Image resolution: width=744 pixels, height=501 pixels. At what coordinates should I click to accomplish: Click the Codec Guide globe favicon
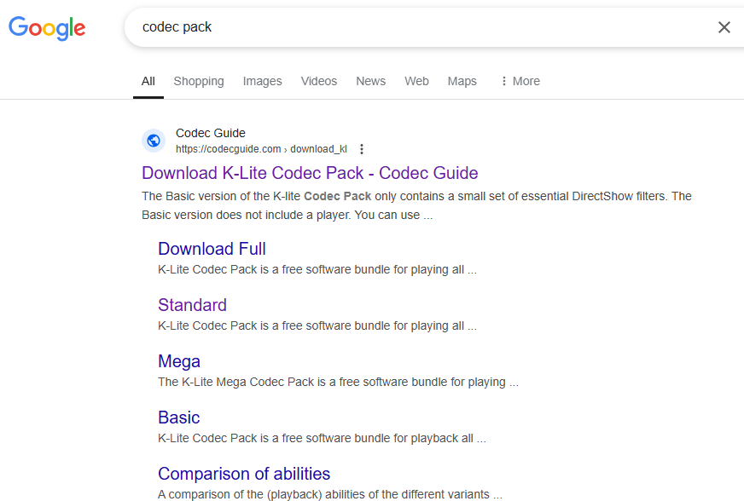[154, 141]
